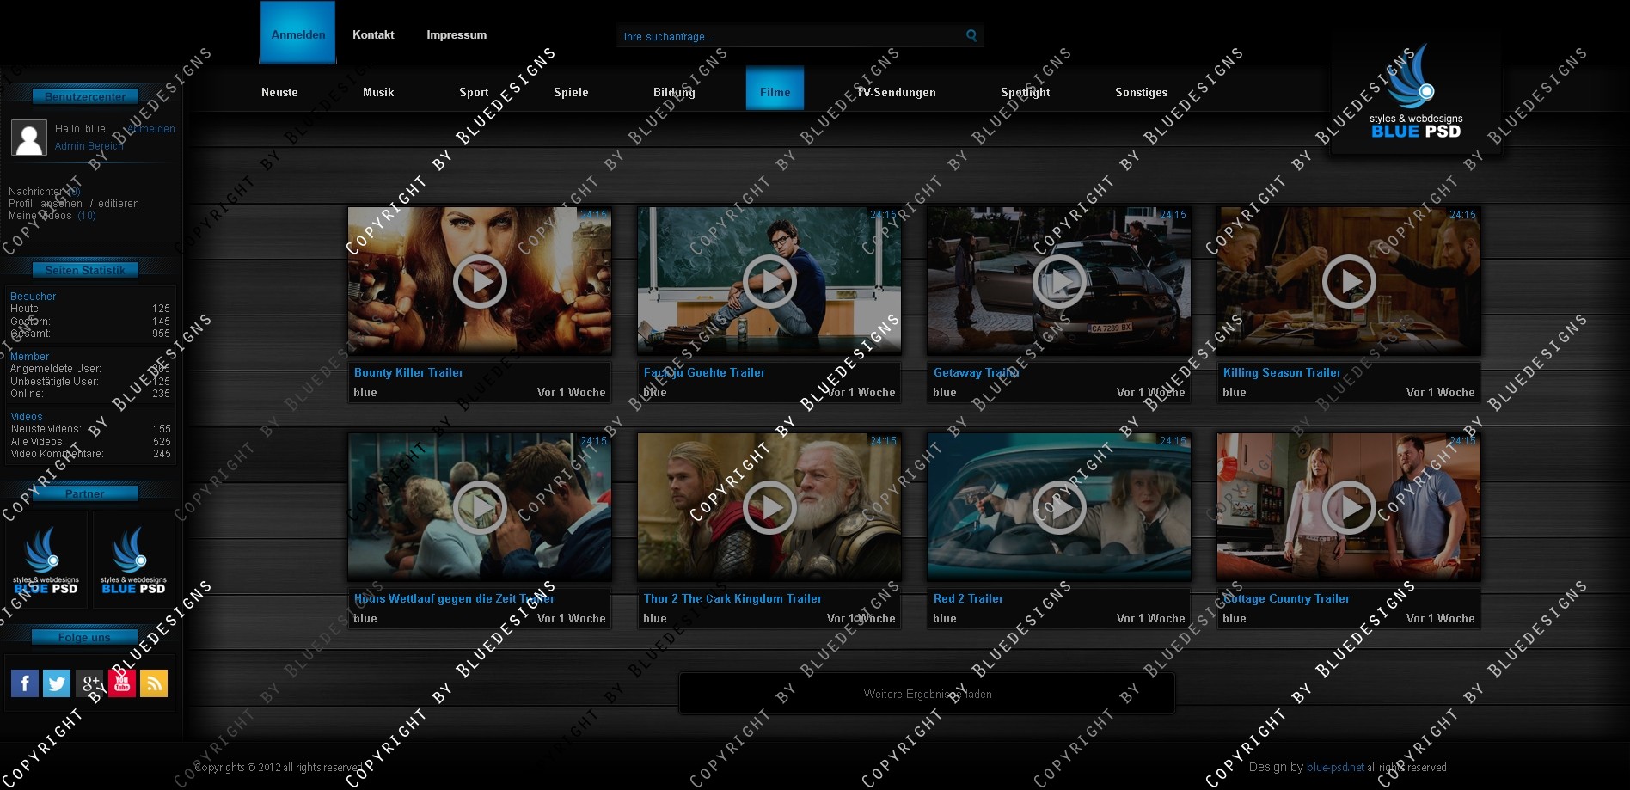Play the Getaway Trailer video

[1059, 281]
